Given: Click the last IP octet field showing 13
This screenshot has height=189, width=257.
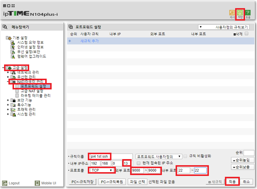Looking at the screenshot, I should [127, 163].
